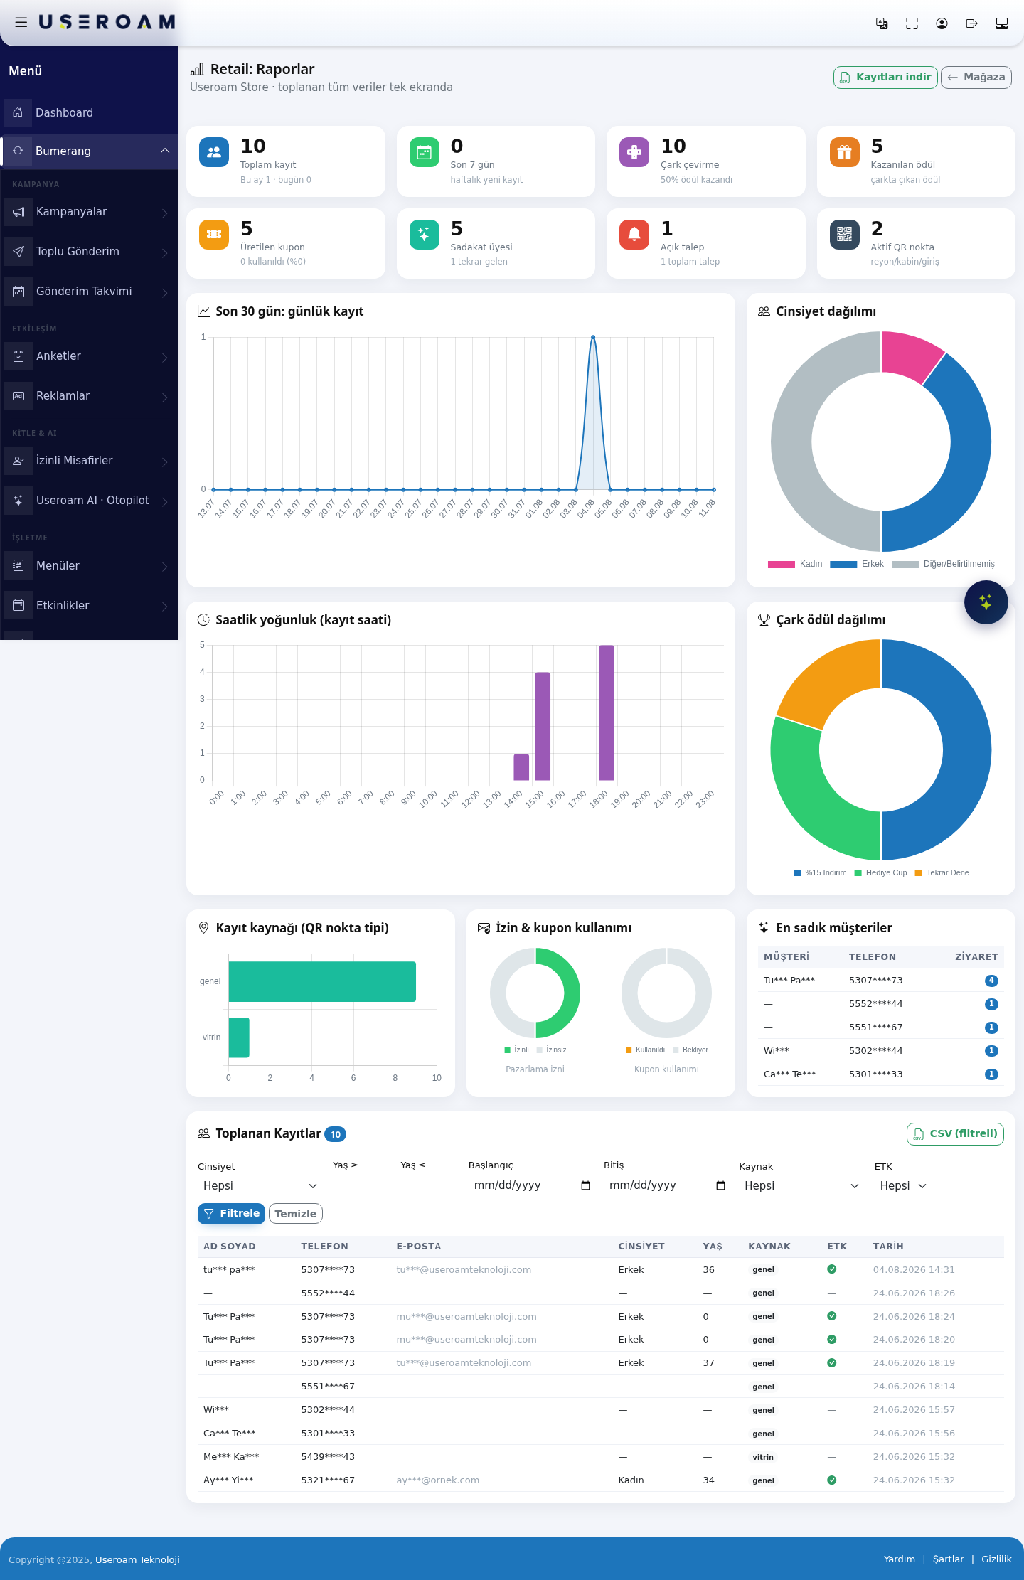Image resolution: width=1024 pixels, height=1580 pixels.
Task: Toggle Kadın legend in gender chart
Action: click(x=795, y=564)
